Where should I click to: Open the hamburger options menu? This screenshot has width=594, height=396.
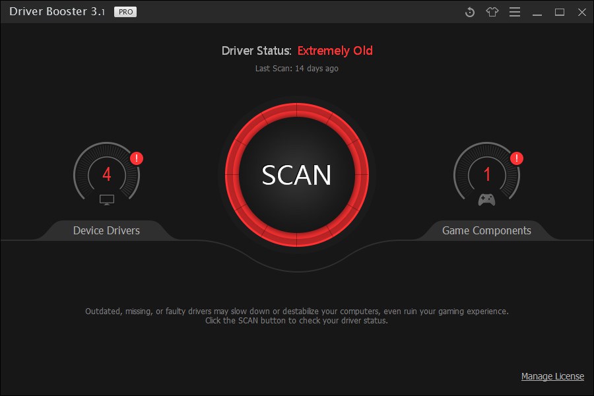coord(515,12)
